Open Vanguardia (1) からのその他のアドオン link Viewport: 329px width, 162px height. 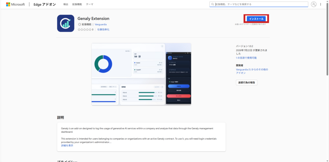click(252, 71)
